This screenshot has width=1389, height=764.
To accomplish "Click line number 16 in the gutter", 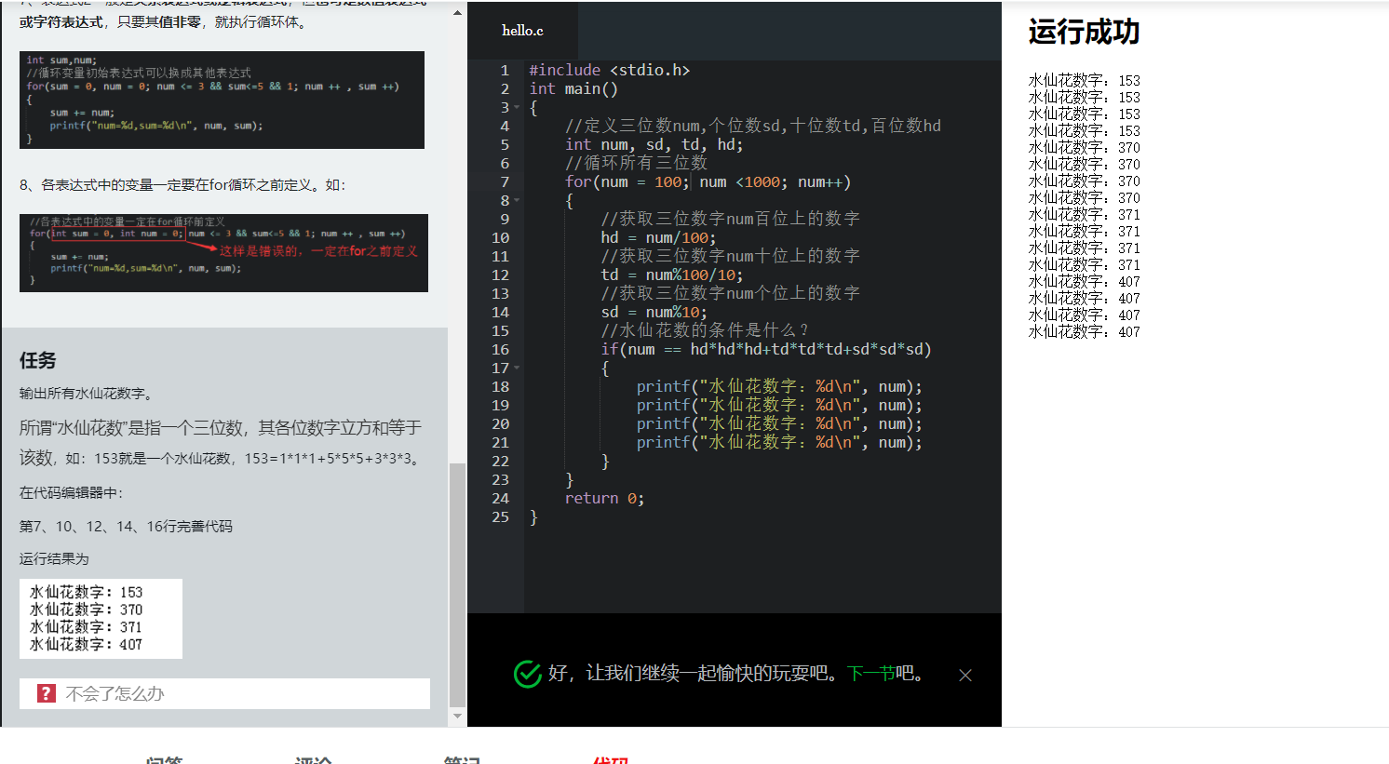I will click(x=500, y=349).
